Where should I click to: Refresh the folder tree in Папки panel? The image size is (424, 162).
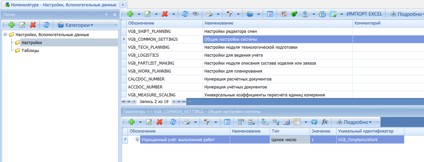(47, 25)
